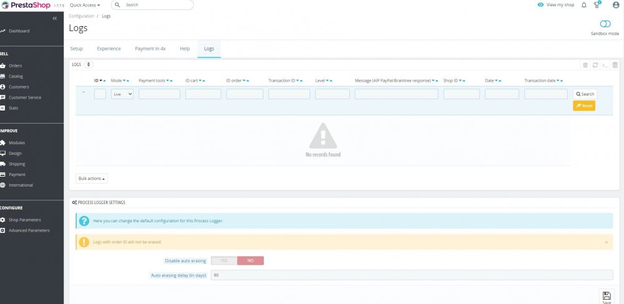Sort Transaction ID column descending
This screenshot has width=624, height=304.
pyautogui.click(x=297, y=81)
